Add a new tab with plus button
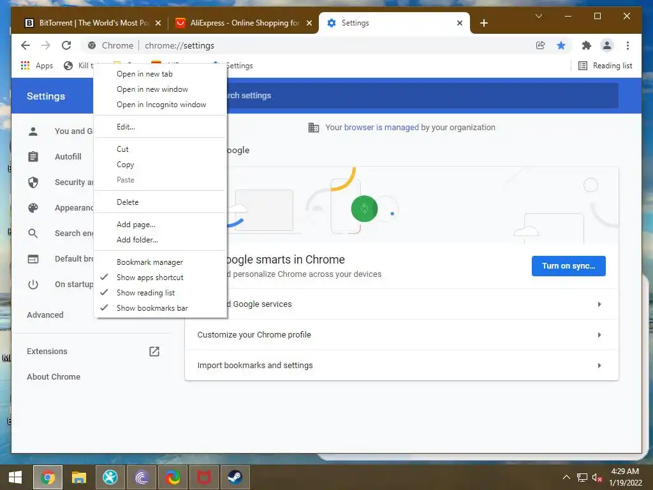This screenshot has width=653, height=490. [x=483, y=23]
